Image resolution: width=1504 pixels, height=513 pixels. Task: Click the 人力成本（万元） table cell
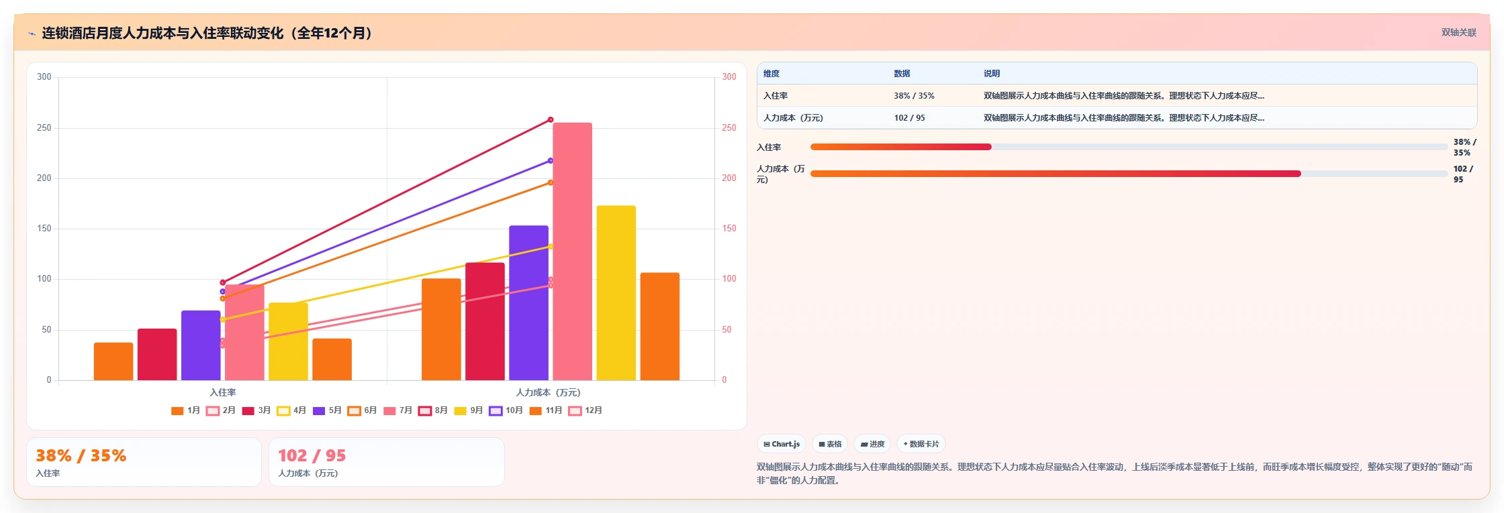793,118
